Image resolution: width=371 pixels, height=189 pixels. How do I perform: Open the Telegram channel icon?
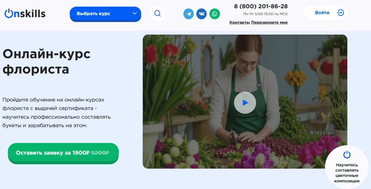tap(188, 14)
